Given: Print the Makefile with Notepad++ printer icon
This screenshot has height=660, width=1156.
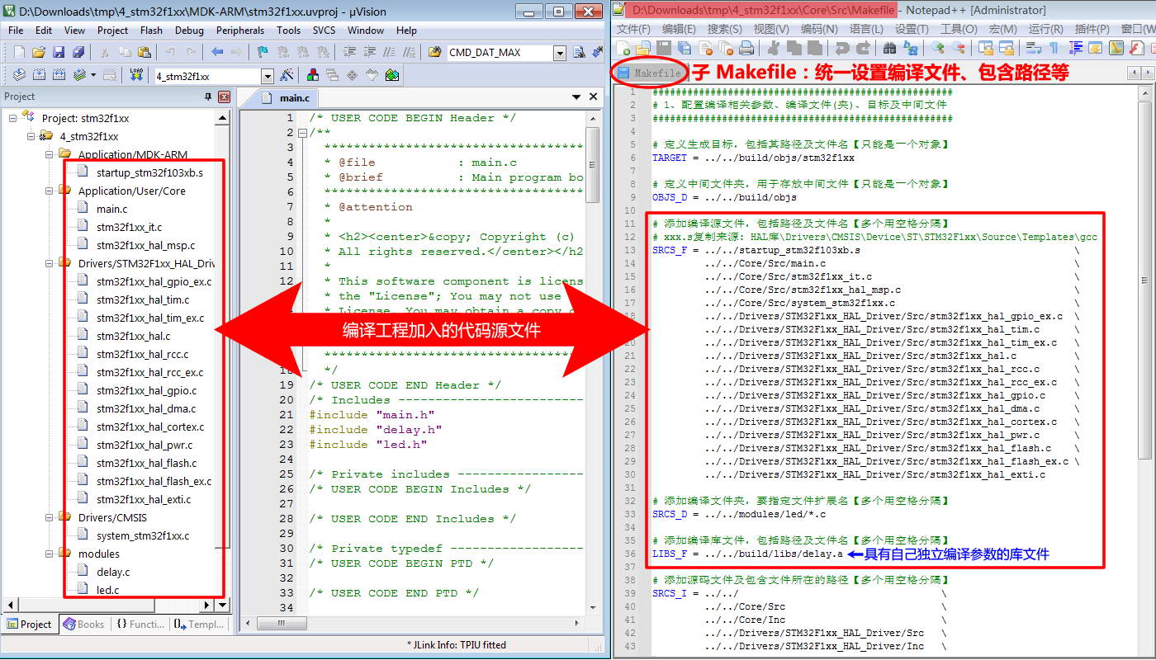Looking at the screenshot, I should pyautogui.click(x=746, y=49).
